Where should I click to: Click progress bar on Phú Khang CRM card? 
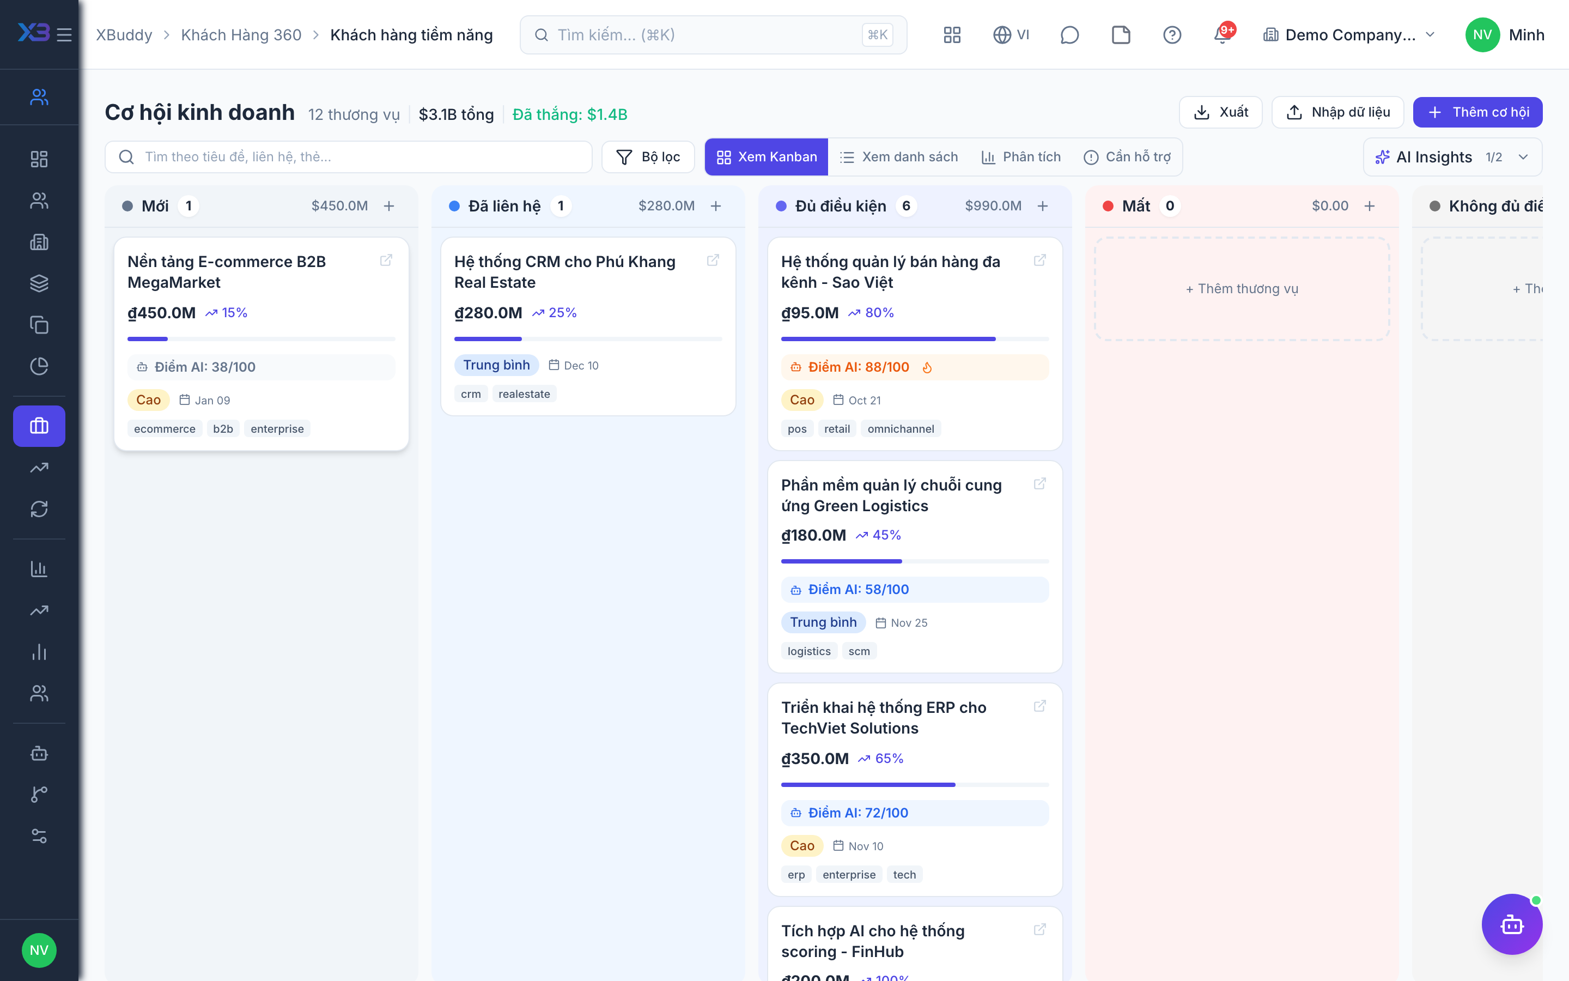pyautogui.click(x=588, y=338)
